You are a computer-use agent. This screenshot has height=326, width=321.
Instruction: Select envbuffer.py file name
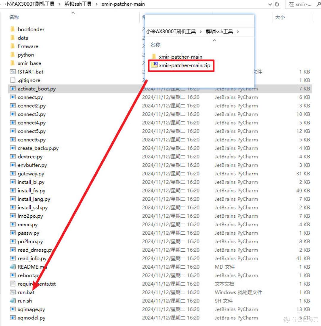click(32, 165)
